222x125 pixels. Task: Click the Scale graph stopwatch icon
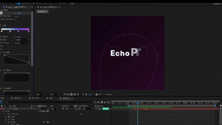click(4, 52)
